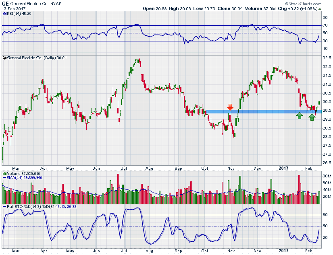The width and height of the screenshot is (333, 255).
Task: Click the 40M volume axis label
Action: tap(327, 190)
